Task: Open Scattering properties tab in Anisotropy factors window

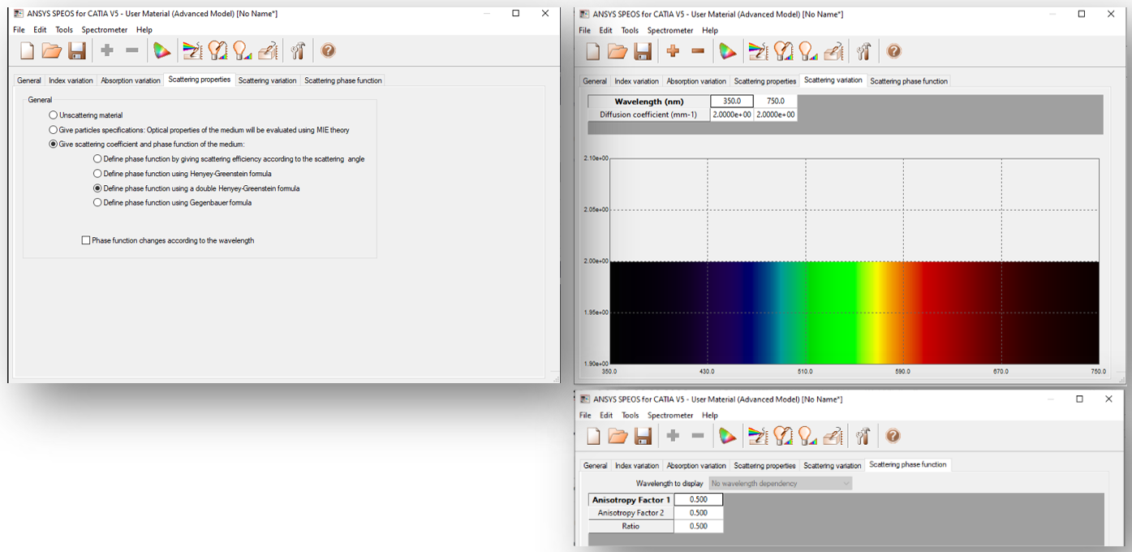Action: click(x=764, y=466)
